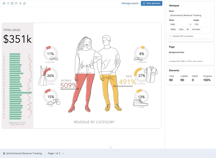This screenshot has width=216, height=158.
Task: Open workpad list icon in footer
Action: [x=4, y=153]
